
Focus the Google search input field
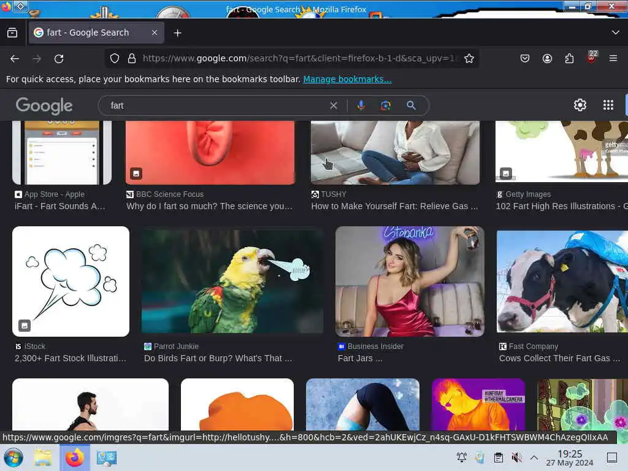coord(216,105)
